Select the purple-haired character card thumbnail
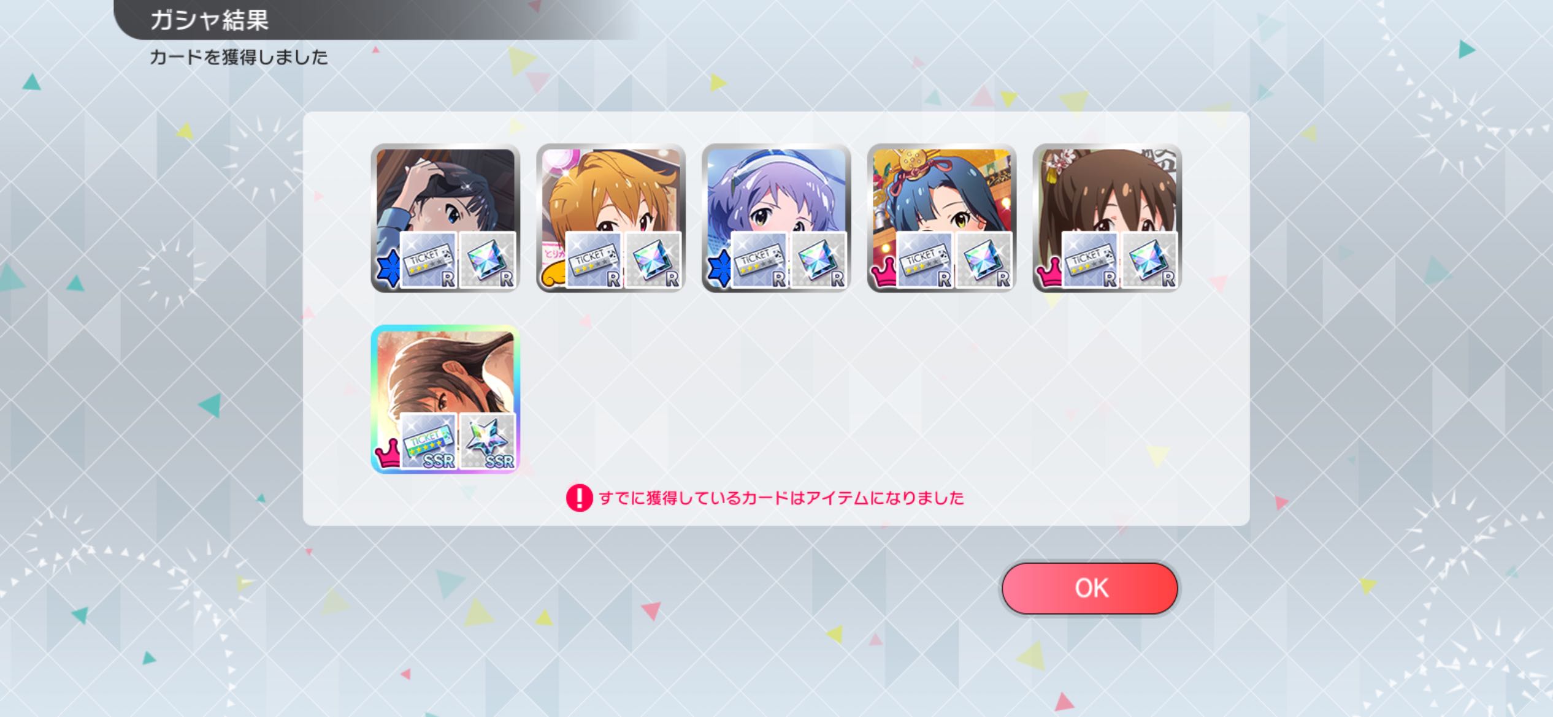Screen dimensions: 1553x717 pos(777,218)
